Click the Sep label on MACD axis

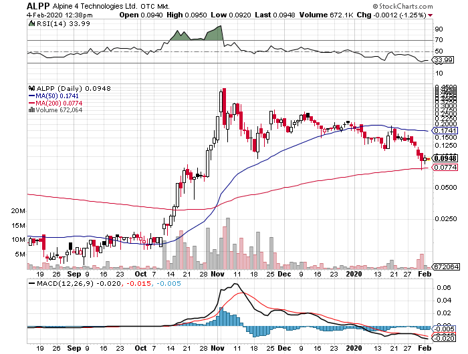coord(74,348)
